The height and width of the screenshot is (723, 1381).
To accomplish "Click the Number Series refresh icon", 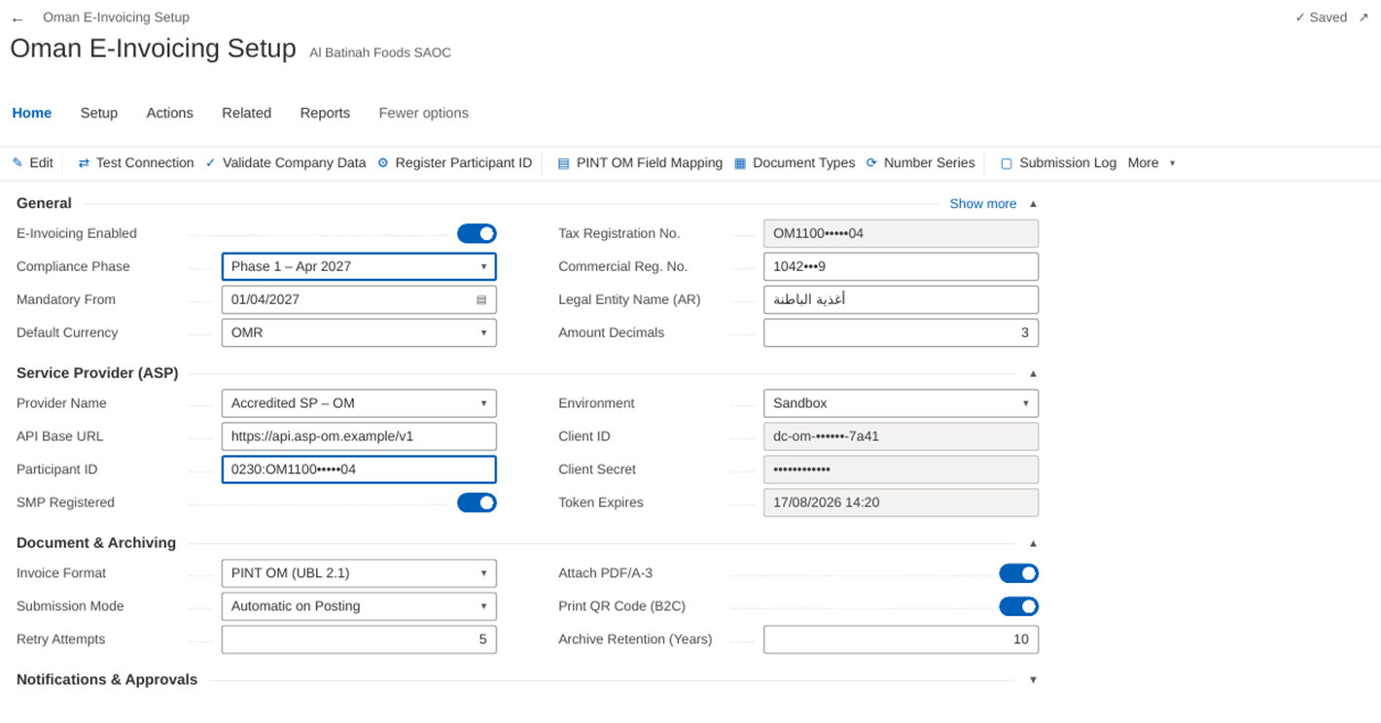I will click(x=871, y=163).
